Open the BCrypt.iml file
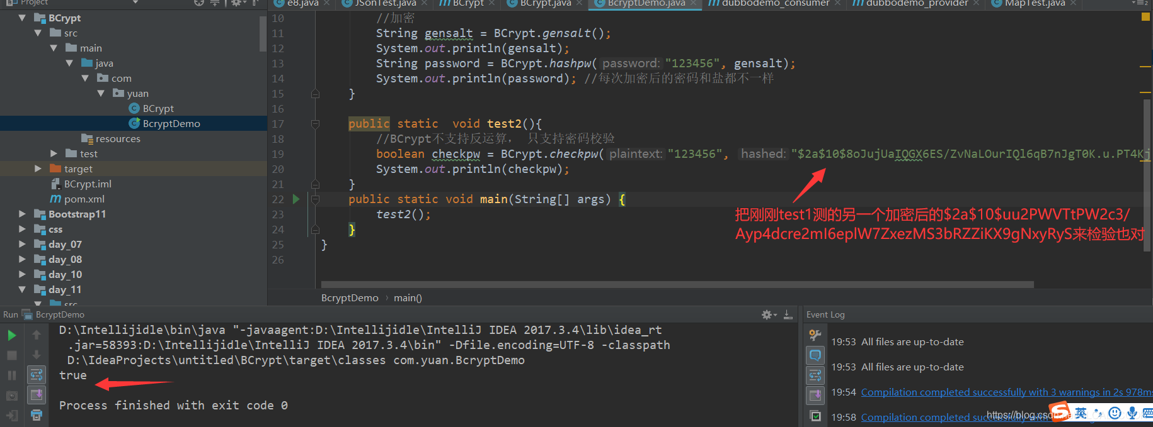The height and width of the screenshot is (427, 1153). (x=81, y=184)
